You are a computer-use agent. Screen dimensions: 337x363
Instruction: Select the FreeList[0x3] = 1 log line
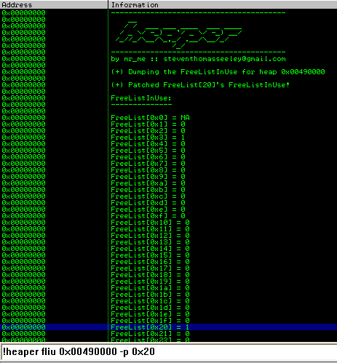click(x=148, y=137)
